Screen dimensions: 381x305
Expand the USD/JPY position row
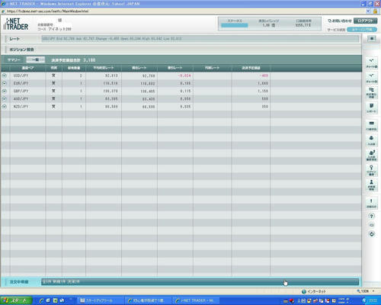tap(5, 75)
